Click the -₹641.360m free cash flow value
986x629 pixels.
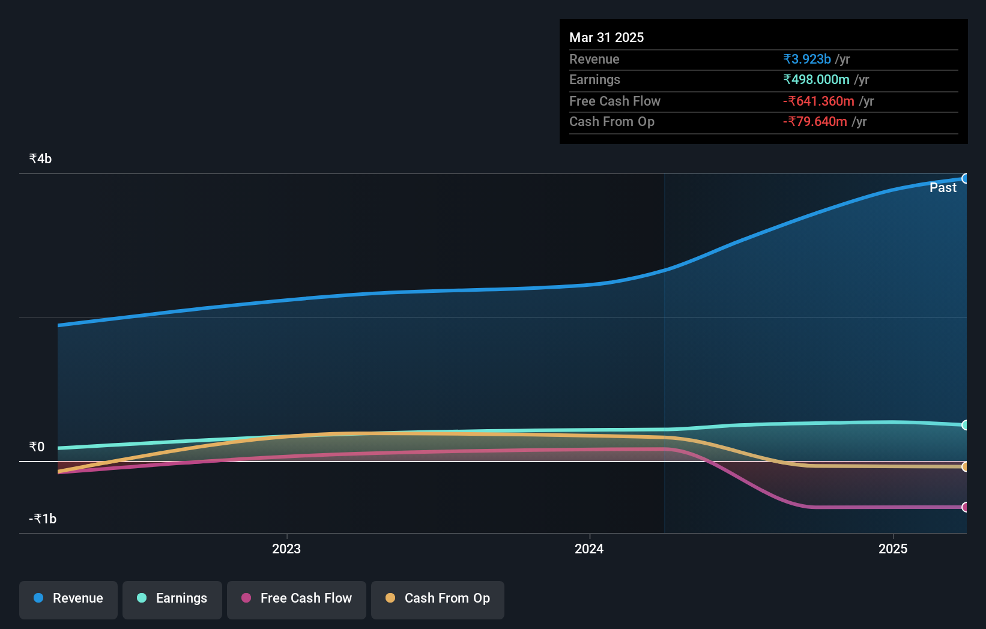point(818,101)
